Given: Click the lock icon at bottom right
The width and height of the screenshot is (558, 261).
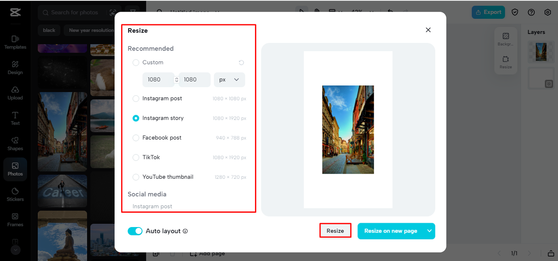Looking at the screenshot, I should coord(551,254).
